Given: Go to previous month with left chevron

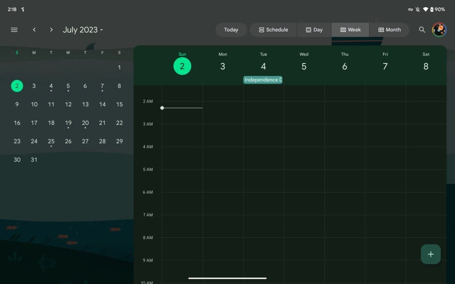Looking at the screenshot, I should tap(34, 30).
